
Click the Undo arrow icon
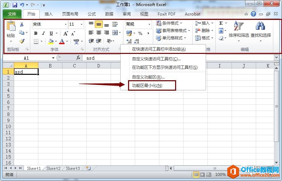(x=22, y=5)
